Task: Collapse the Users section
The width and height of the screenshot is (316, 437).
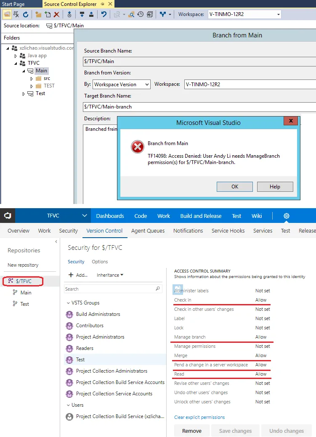Action: (68, 405)
